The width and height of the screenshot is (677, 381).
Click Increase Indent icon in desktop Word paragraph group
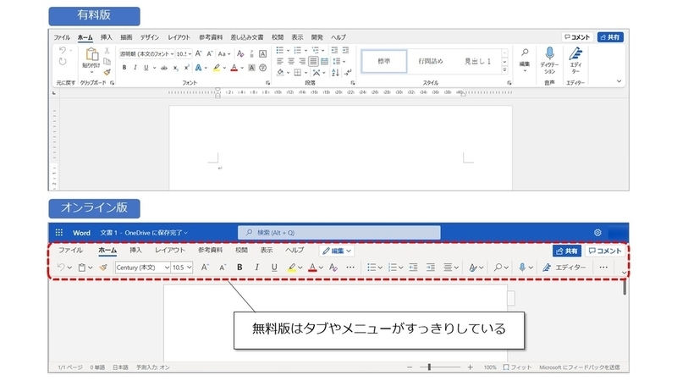[345, 51]
